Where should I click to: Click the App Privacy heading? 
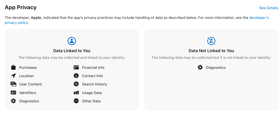coord(21,7)
